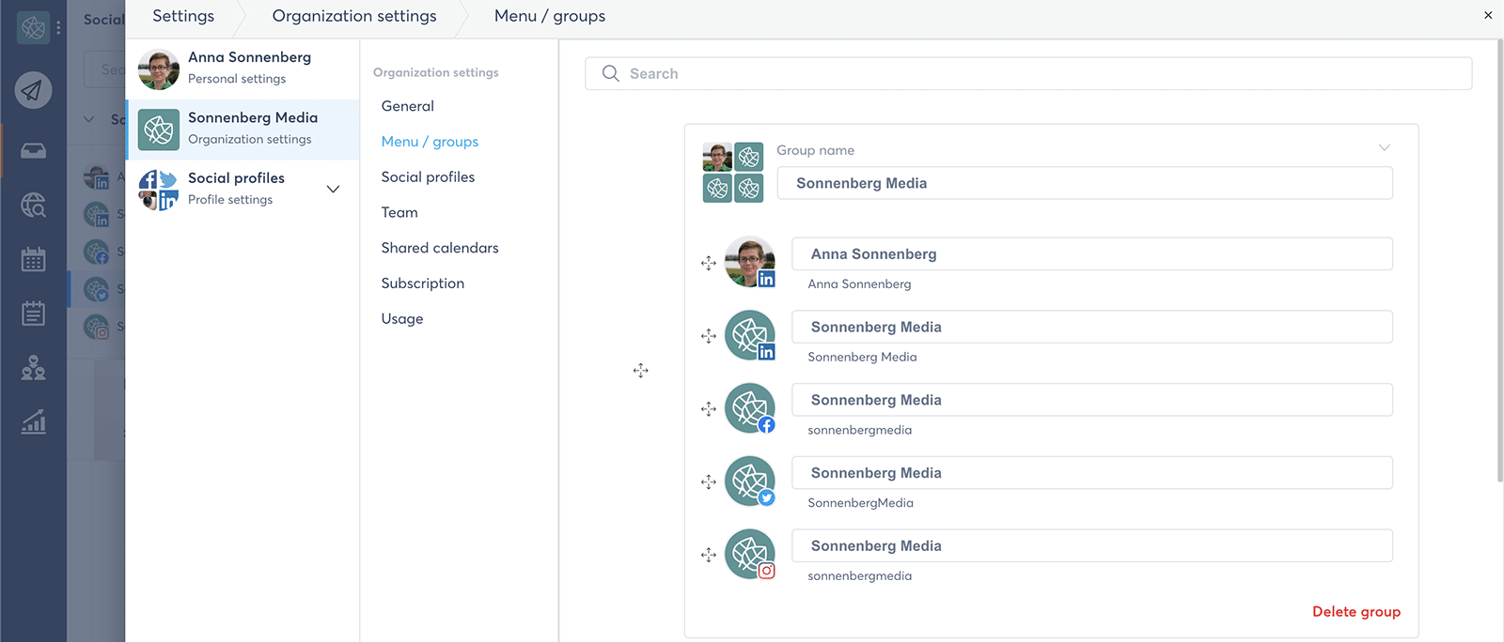Image resolution: width=1504 pixels, height=642 pixels.
Task: Open the analytics bar chart icon
Action: [33, 422]
